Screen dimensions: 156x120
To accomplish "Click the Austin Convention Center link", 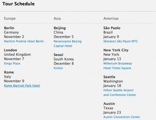I will pos(122,117).
